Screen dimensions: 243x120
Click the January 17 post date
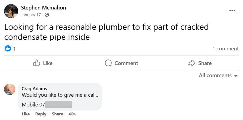pyautogui.click(x=31, y=15)
